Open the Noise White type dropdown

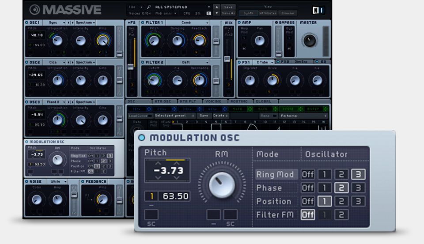point(57,181)
